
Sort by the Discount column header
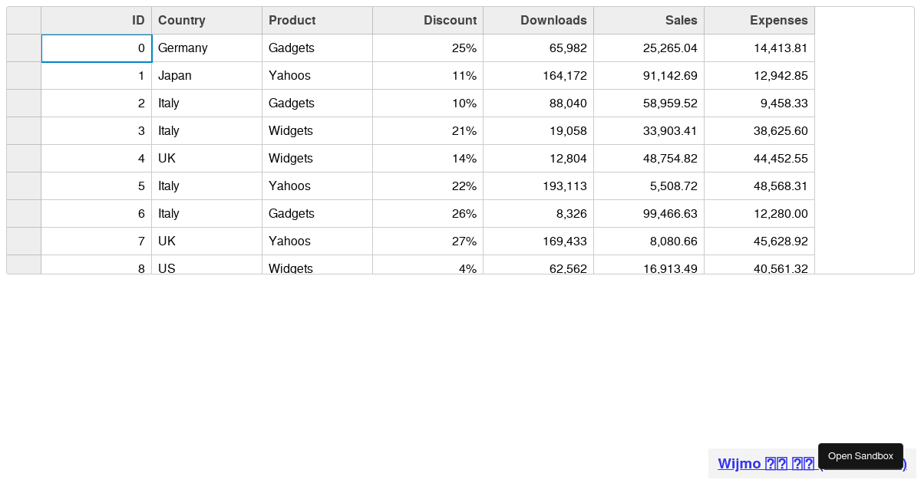(427, 21)
